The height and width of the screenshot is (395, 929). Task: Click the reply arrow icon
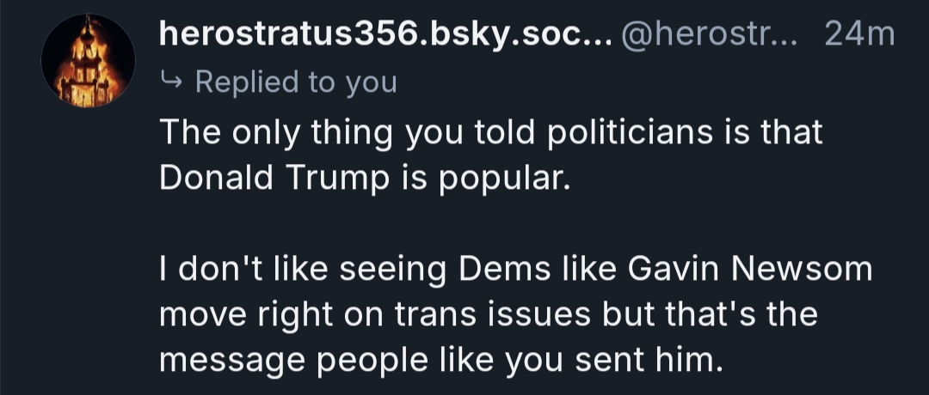pos(172,82)
